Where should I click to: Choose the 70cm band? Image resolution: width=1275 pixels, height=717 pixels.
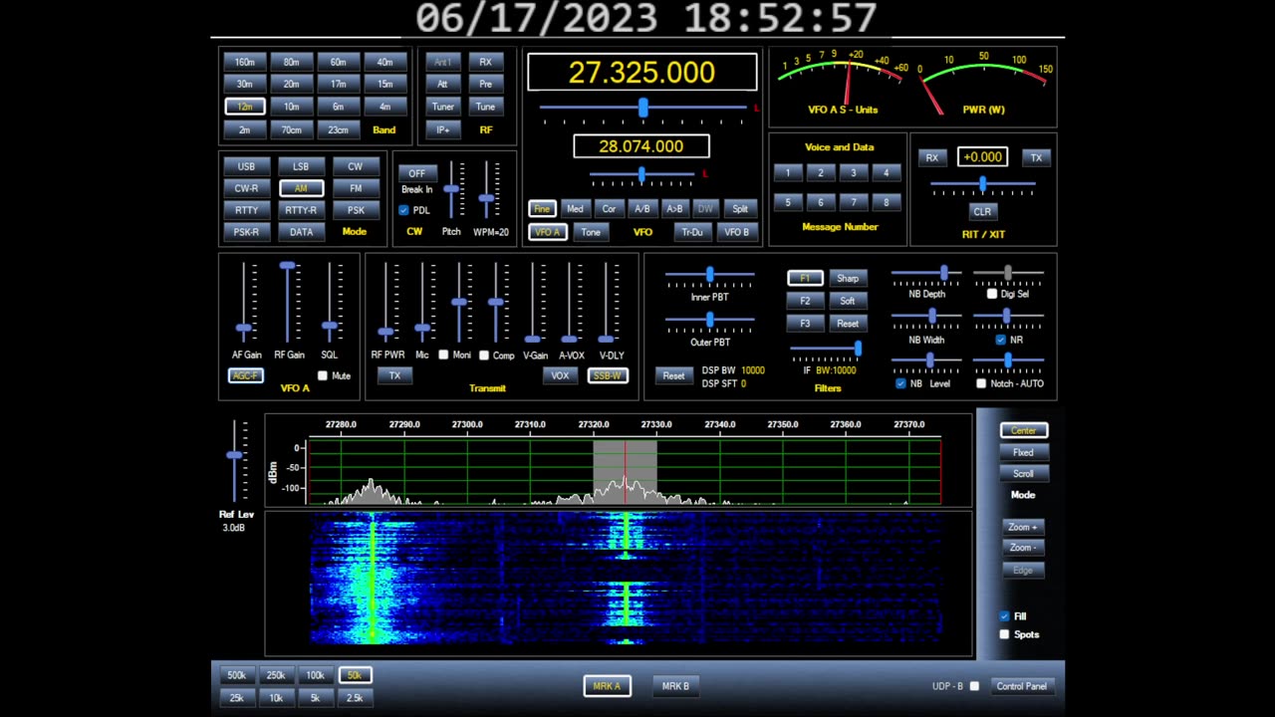291,129
